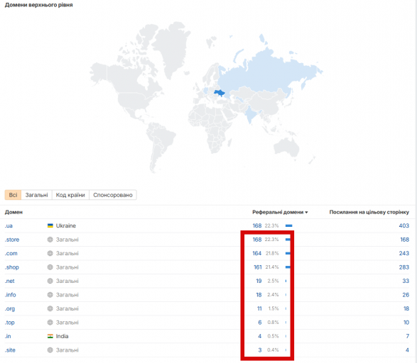Open the .ua domain link
This screenshot has height=363, width=417.
pyautogui.click(x=9, y=226)
